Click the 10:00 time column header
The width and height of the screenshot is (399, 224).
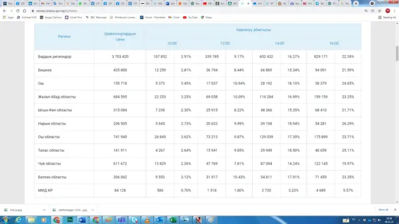click(172, 44)
